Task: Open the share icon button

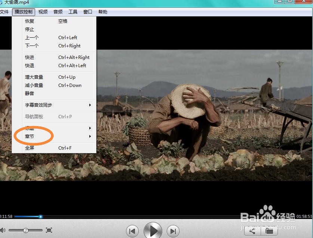Action: (252, 231)
